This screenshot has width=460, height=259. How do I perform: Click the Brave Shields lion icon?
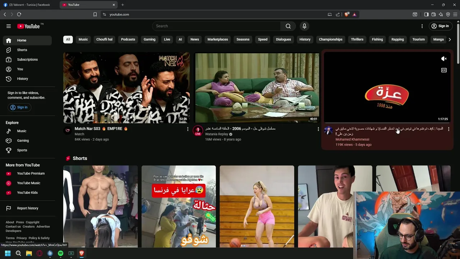click(x=346, y=14)
